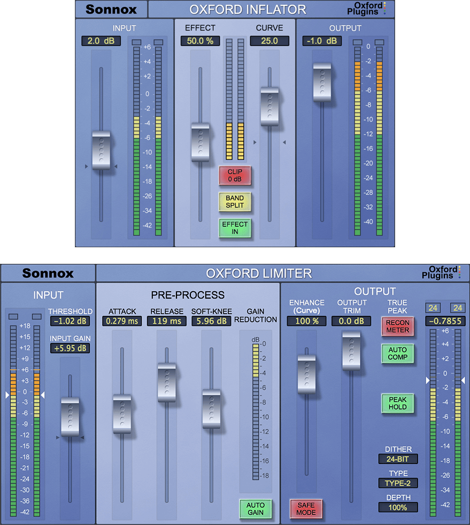Turn on AUTO COMP in the Limiter output

397,354
